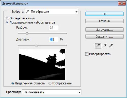127x98 pixels.
Task: Click the Диапазон slider handle
Action: point(36,45)
